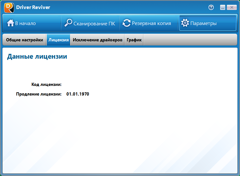This screenshot has height=176, width=240.
Task: Close the Driver Reviver window
Action: pos(232,7)
